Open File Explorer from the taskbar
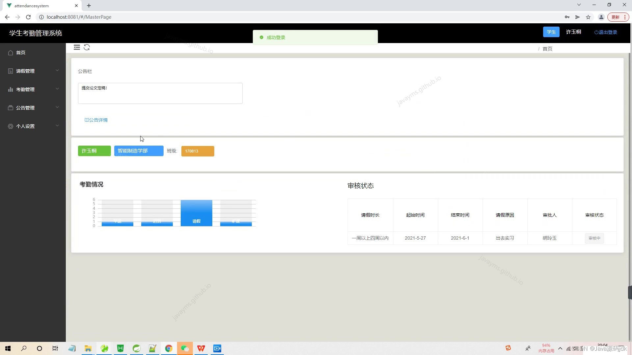Image resolution: width=632 pixels, height=355 pixels. [88, 348]
